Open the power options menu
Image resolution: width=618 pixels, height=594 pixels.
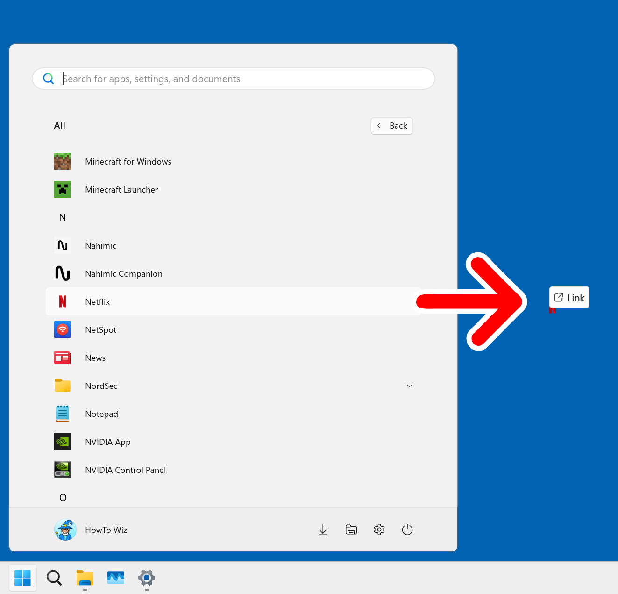coord(407,530)
